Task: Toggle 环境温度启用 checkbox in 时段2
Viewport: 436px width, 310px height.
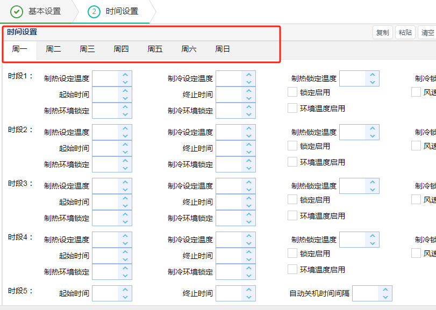Action: click(x=292, y=162)
